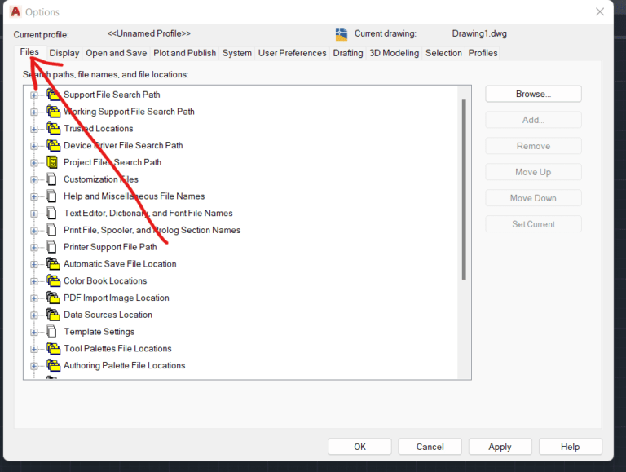
Task: Select the System tab
Action: pyautogui.click(x=236, y=53)
